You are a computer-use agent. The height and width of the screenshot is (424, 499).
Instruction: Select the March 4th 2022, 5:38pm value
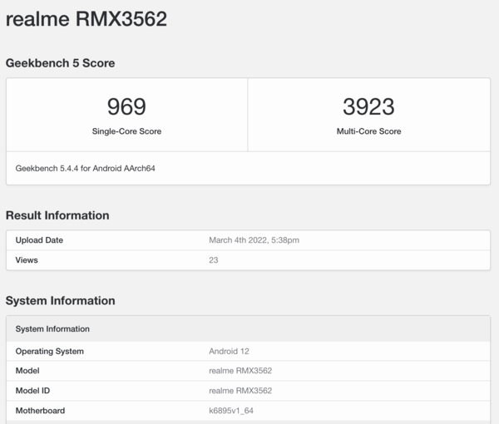[x=254, y=240]
